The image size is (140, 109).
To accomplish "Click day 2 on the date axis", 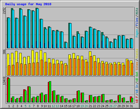I will point(13,106).
